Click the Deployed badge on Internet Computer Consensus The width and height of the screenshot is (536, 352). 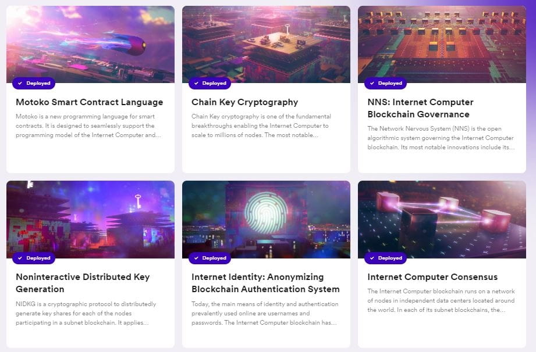click(385, 258)
